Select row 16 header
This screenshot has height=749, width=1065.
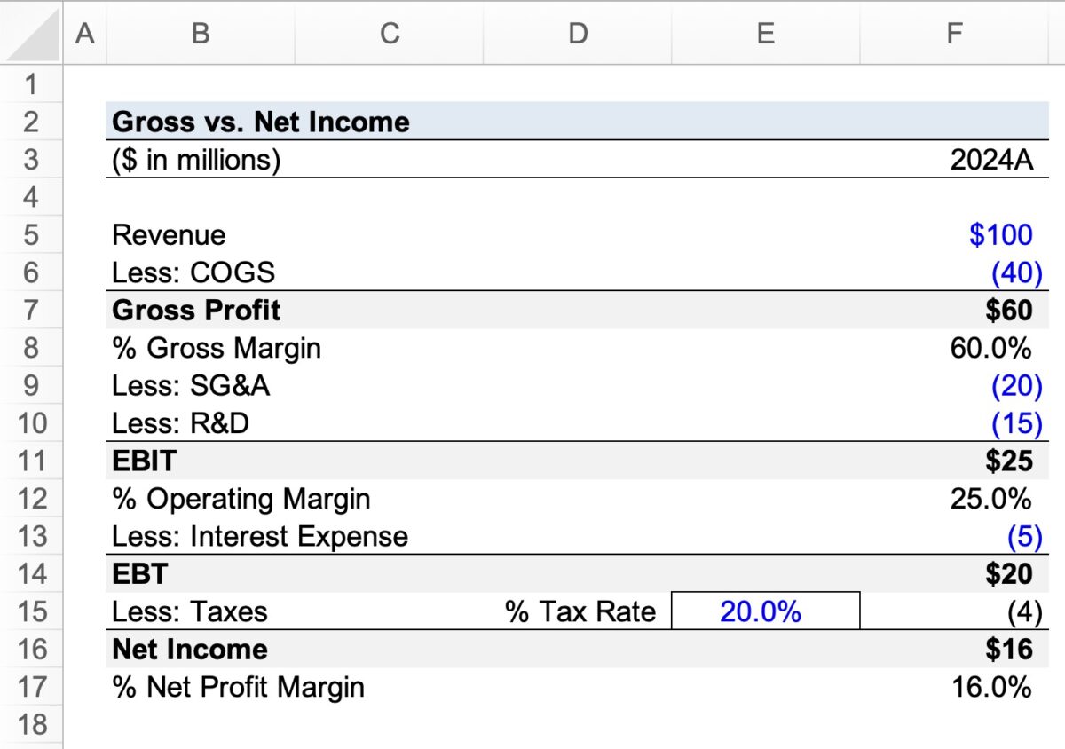pos(33,649)
